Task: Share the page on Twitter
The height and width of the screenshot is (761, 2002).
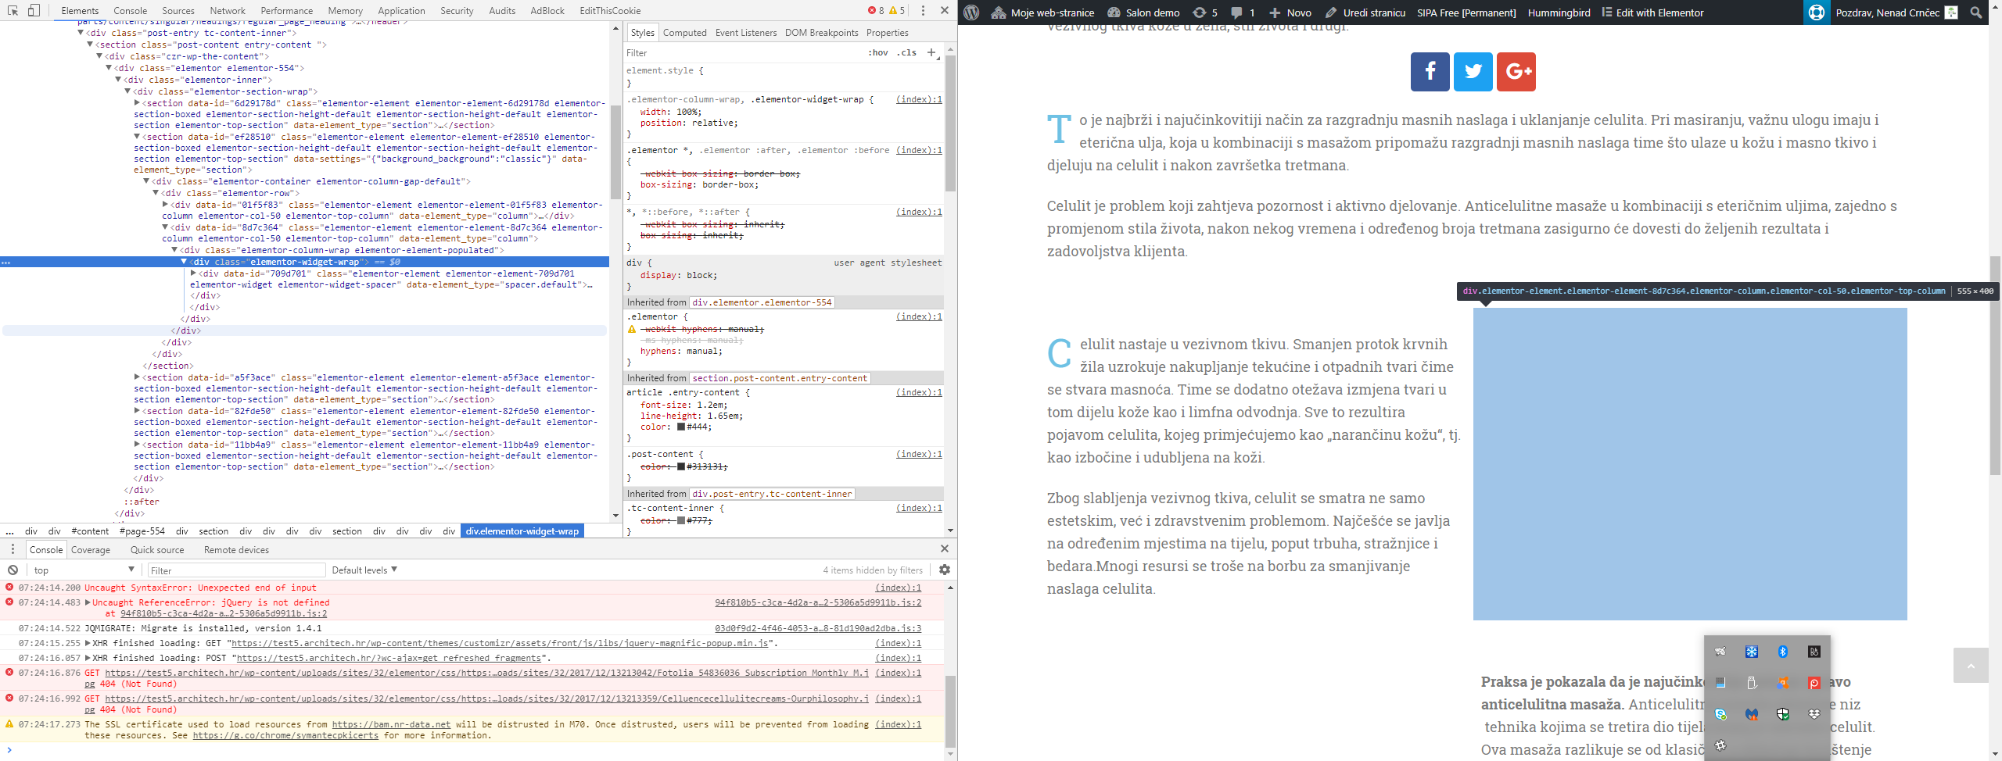Action: click(1473, 72)
